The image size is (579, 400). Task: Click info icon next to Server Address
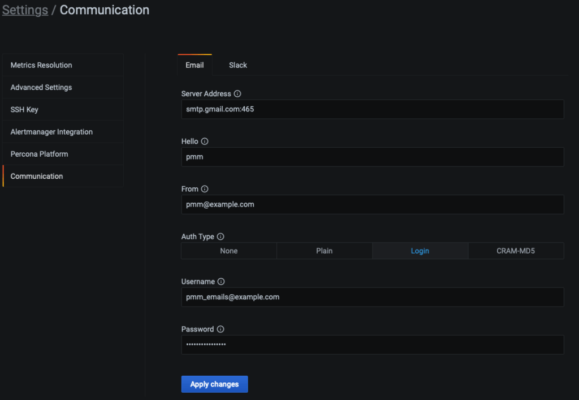point(237,94)
